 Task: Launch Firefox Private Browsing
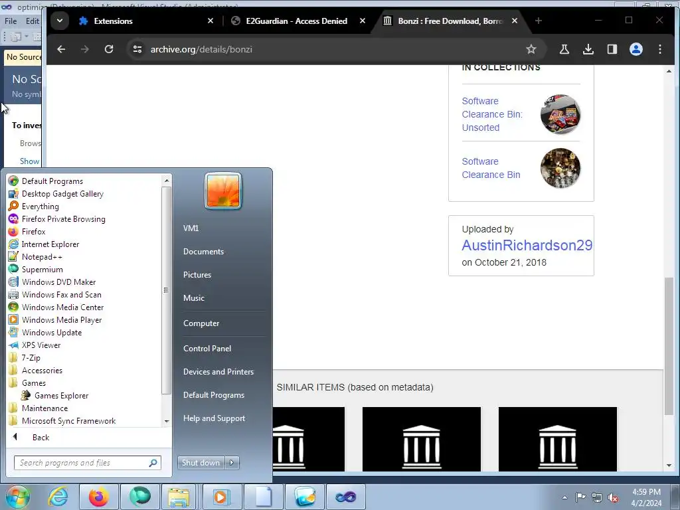tap(63, 219)
